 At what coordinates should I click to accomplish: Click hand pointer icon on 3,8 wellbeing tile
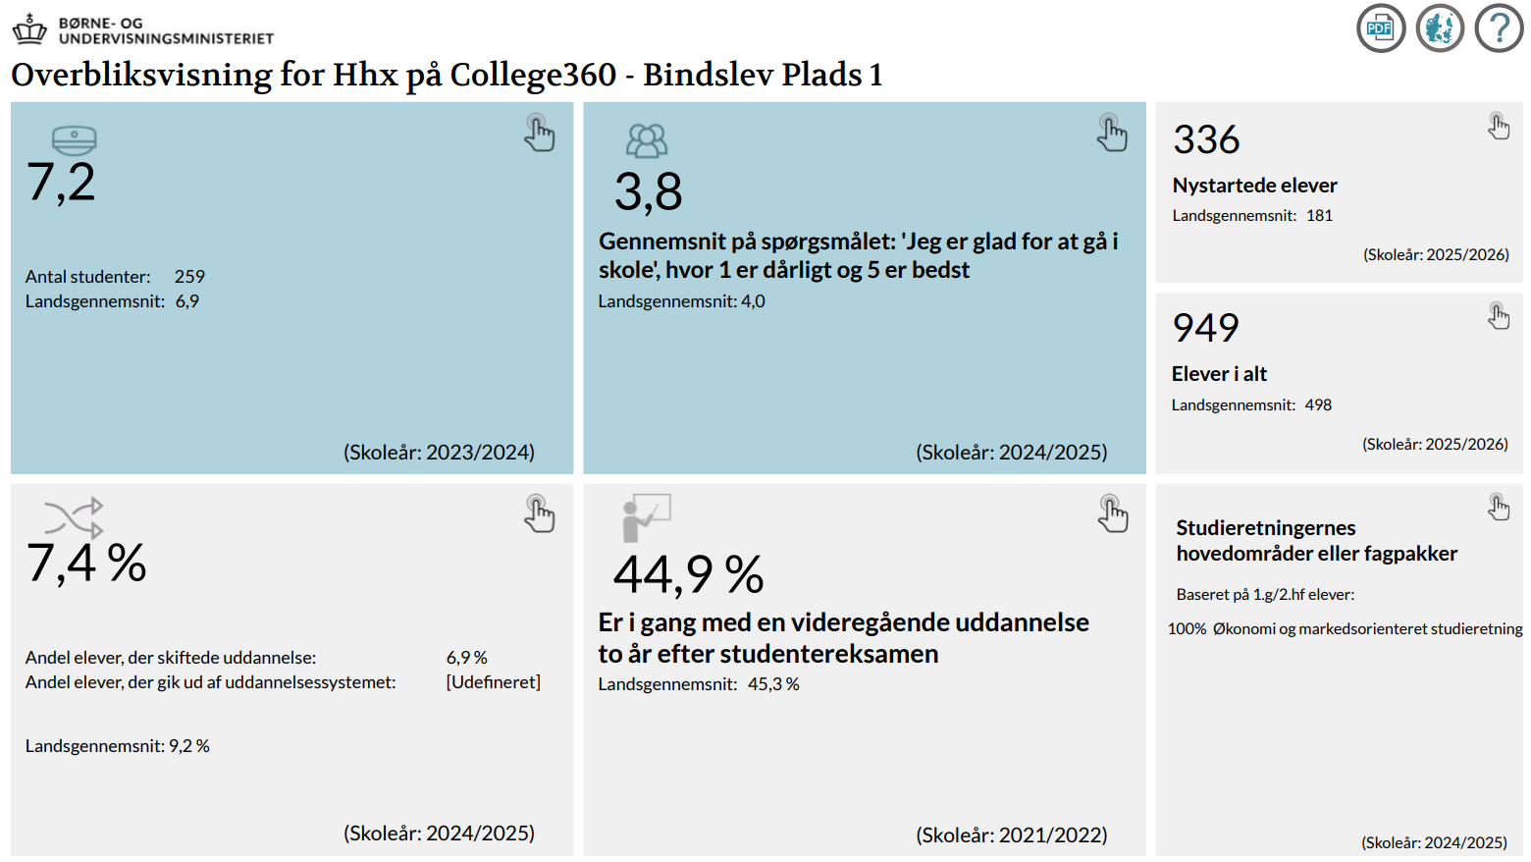1112,134
